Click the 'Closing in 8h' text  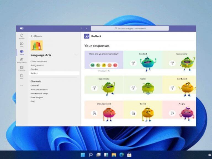click(104, 71)
